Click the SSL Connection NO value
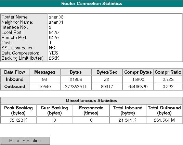The width and height of the screenshot is (183, 145). point(52,48)
